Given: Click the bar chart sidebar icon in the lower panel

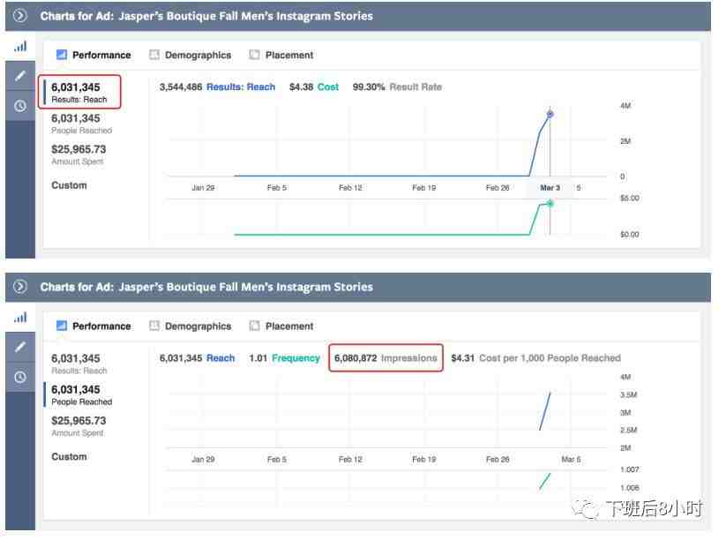Looking at the screenshot, I should 20,317.
